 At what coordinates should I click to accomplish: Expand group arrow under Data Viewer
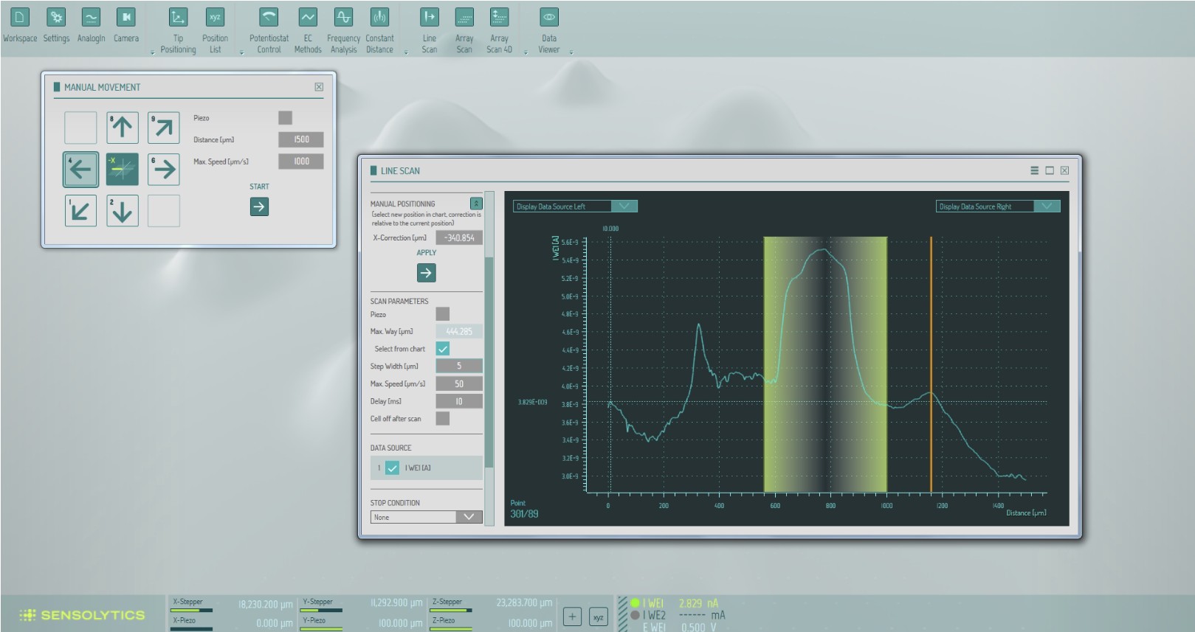[571, 52]
